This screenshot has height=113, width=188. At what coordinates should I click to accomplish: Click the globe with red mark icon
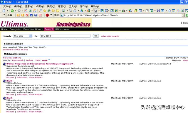(130, 11)
